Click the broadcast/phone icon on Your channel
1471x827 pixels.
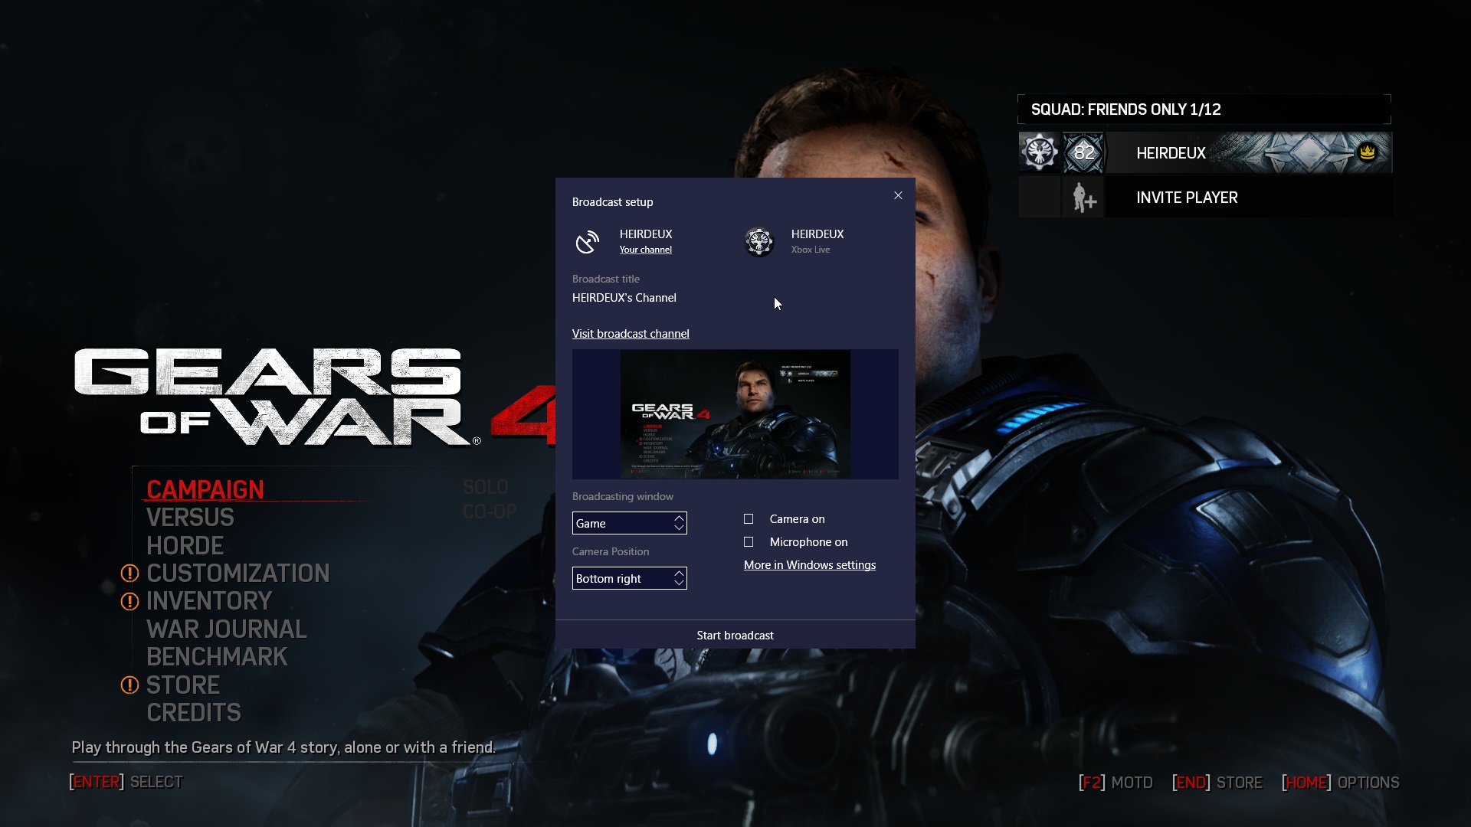point(587,240)
